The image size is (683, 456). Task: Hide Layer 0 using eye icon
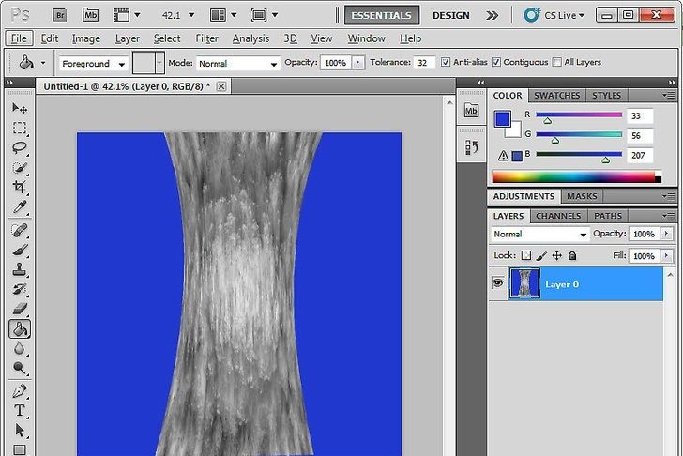pos(497,283)
